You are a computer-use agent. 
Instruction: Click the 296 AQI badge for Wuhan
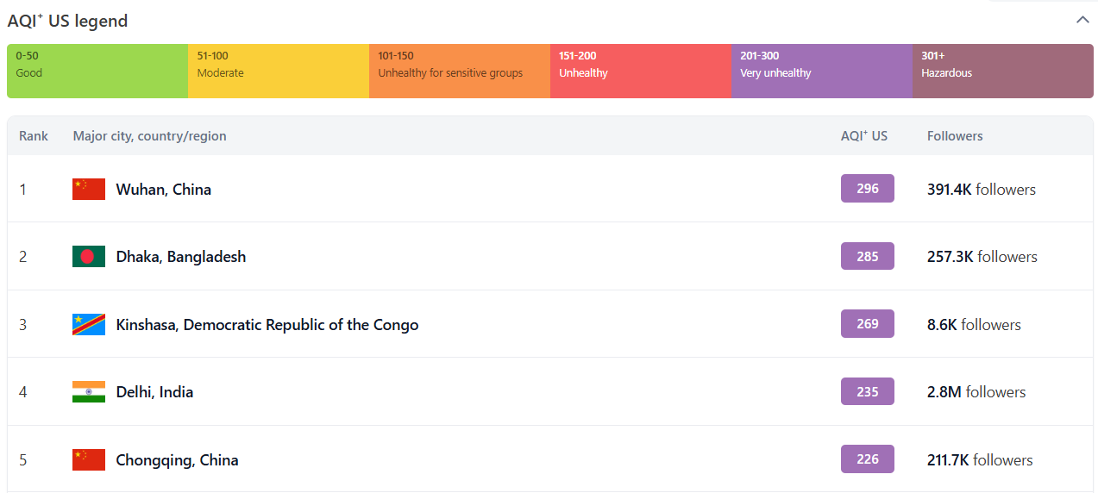(x=868, y=189)
